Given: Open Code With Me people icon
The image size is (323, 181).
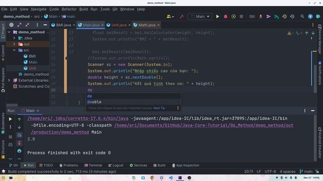Looking at the screenshot, I should pyautogui.click(x=170, y=17).
